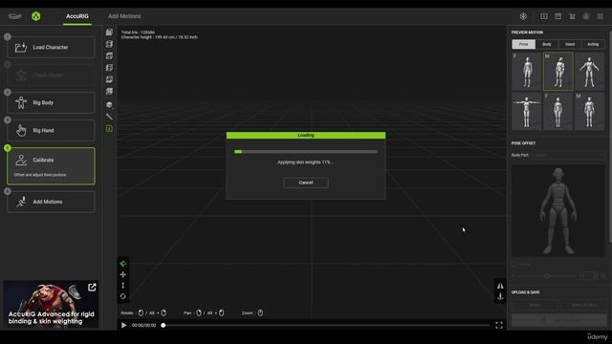Enter fullscreen with the viewport expand icon
This screenshot has width=612, height=344.
click(499, 325)
